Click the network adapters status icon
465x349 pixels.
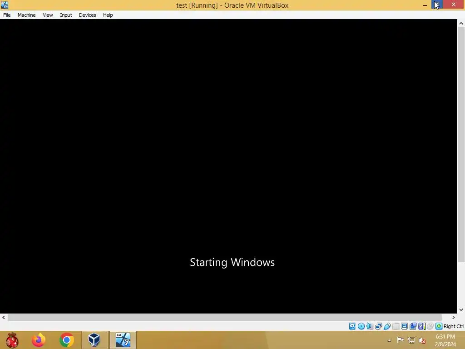378,326
